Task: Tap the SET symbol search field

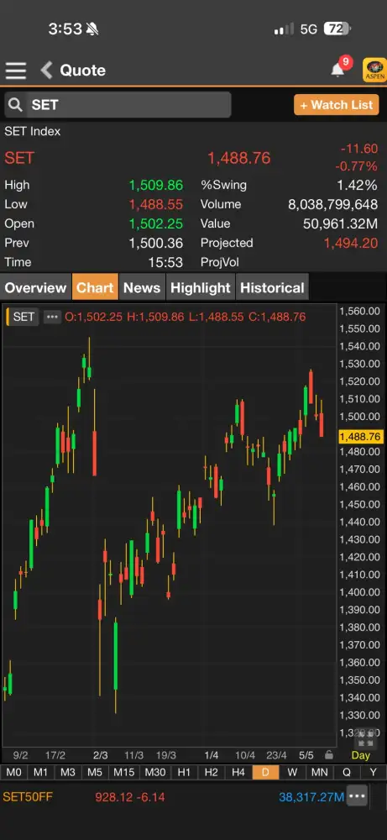Action: [x=118, y=104]
